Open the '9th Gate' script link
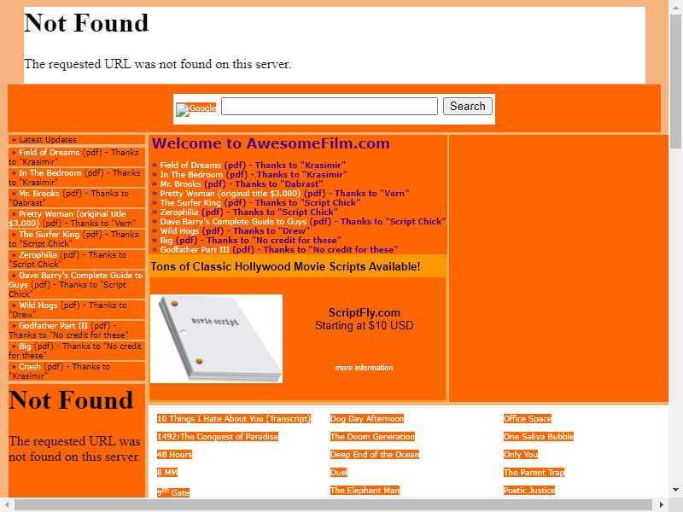683x512 pixels. [173, 492]
